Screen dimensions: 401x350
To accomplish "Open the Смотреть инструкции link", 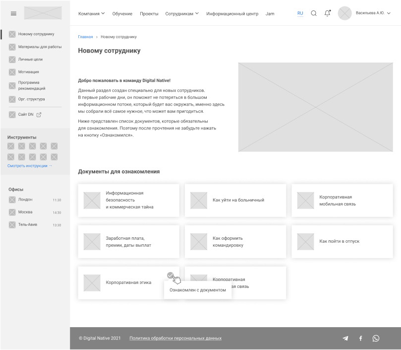I will [x=30, y=166].
